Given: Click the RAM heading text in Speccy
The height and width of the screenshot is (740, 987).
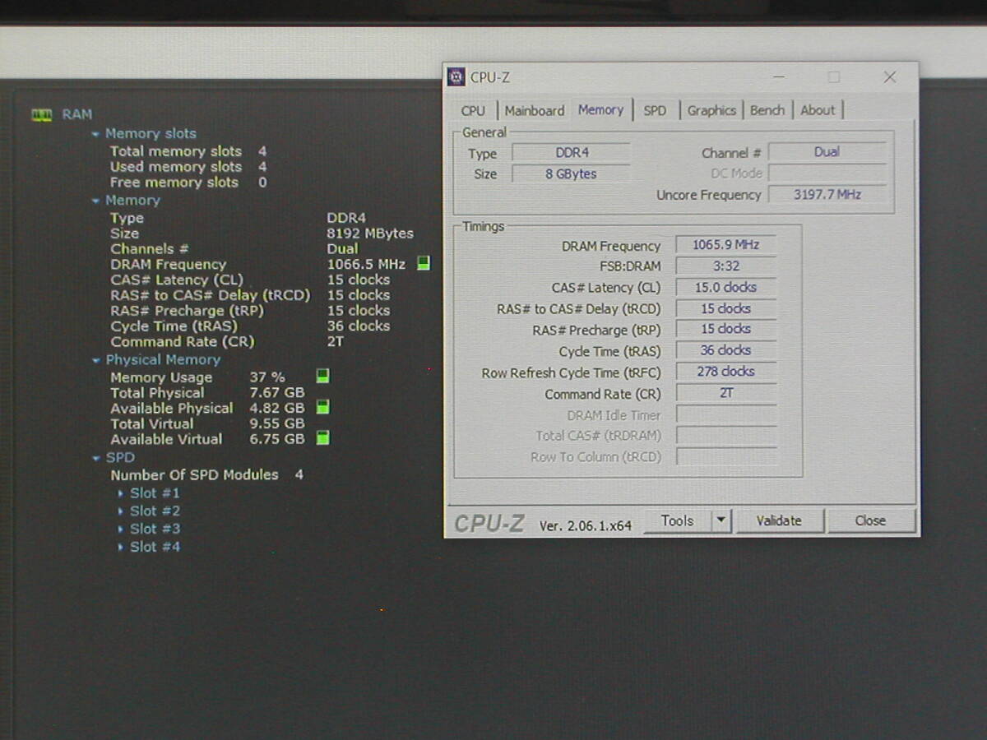Looking at the screenshot, I should click(77, 115).
